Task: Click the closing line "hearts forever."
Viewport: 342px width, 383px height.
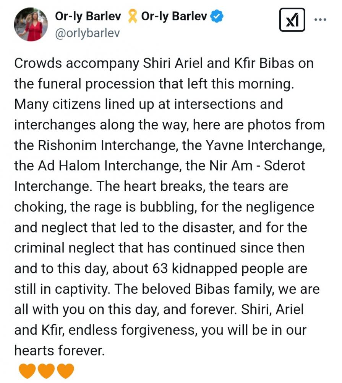Action: click(60, 350)
